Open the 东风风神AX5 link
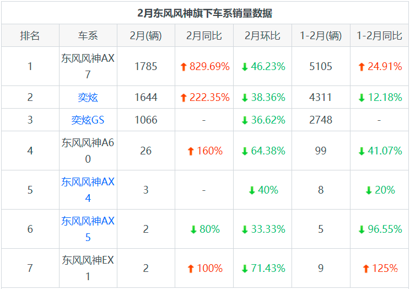This screenshot has height=289, width=410. point(88,229)
